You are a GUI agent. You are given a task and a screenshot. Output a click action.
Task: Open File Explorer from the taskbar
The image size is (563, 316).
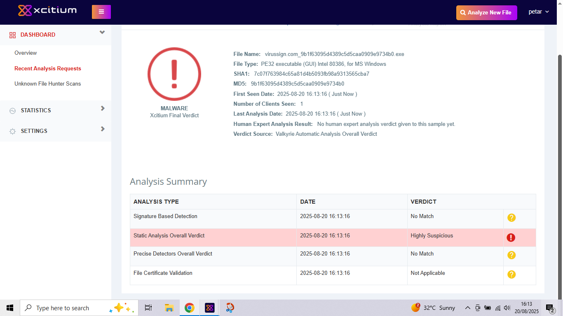click(x=169, y=308)
